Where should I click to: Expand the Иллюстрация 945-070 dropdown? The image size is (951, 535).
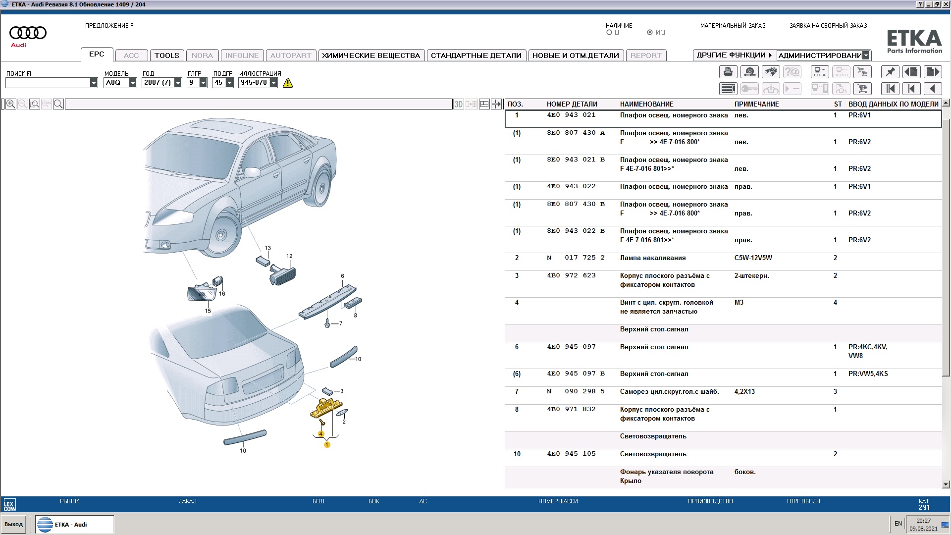(x=273, y=83)
